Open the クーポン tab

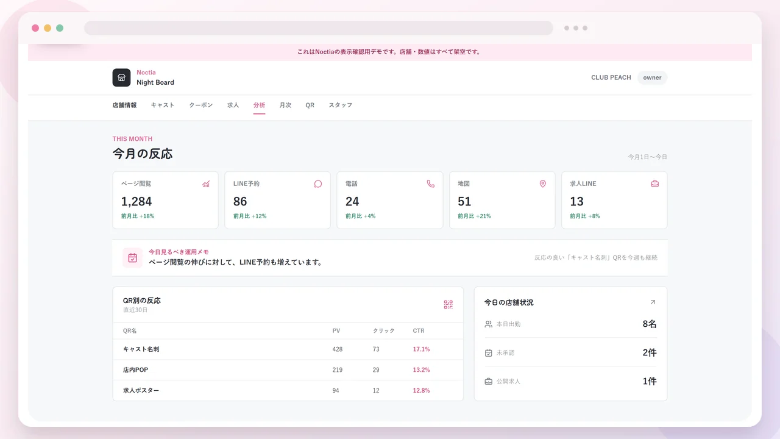coord(201,105)
